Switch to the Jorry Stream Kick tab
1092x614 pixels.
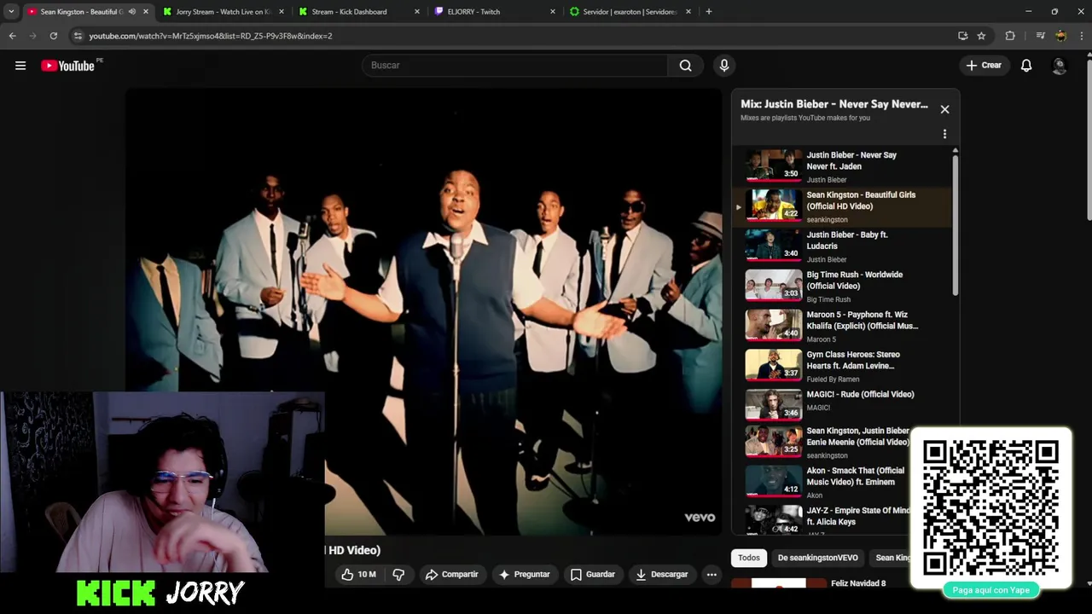[x=224, y=12]
